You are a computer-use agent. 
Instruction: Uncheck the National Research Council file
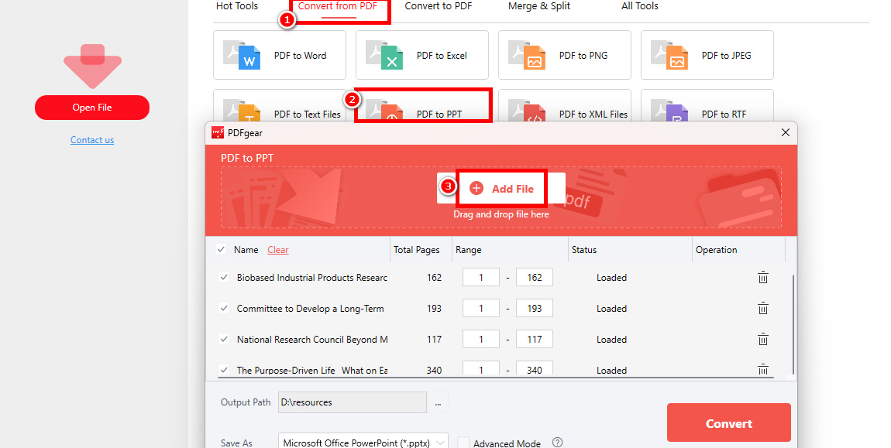[224, 340]
